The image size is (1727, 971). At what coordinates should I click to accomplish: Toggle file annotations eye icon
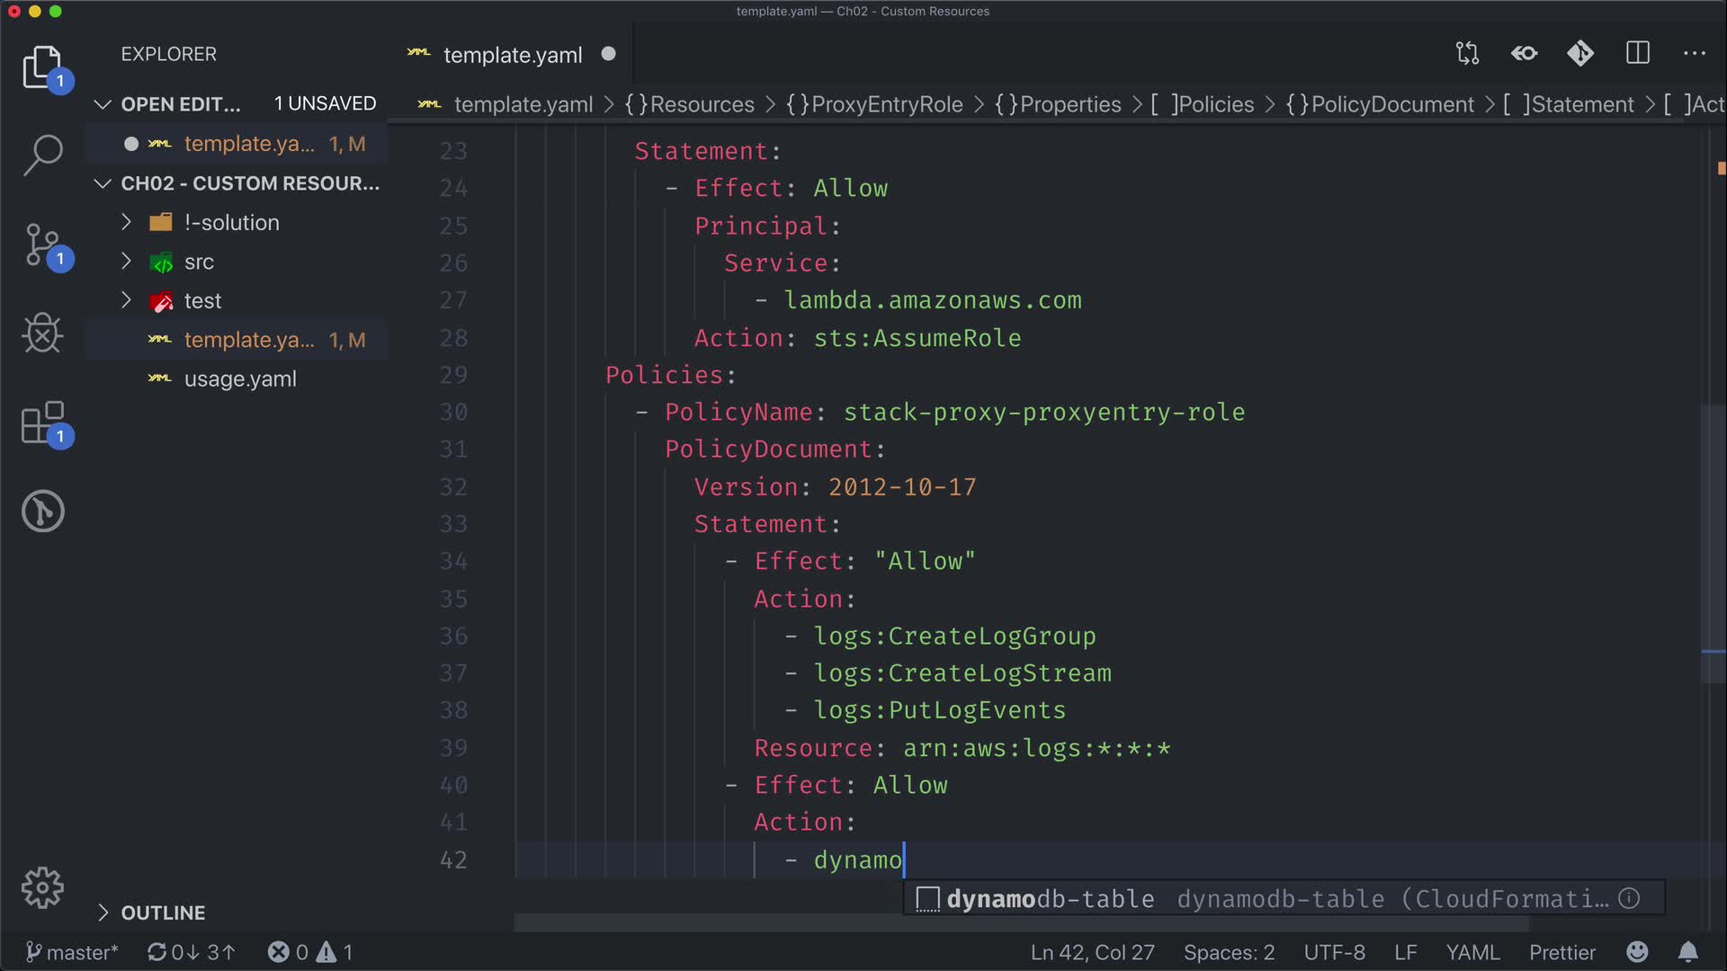coord(1524,54)
